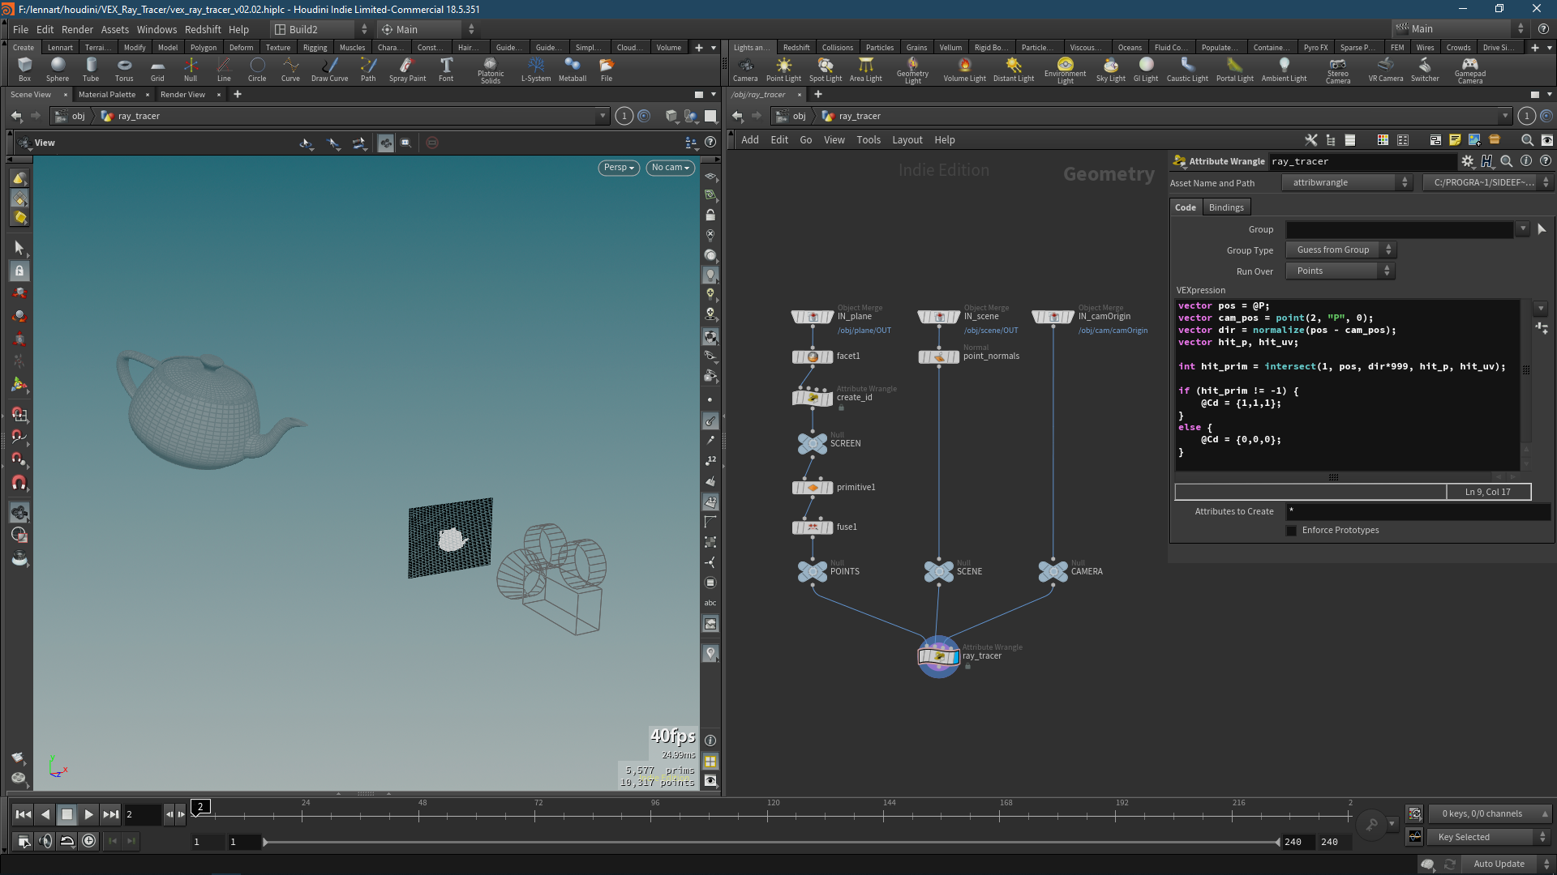Jump to the first frame

(24, 815)
